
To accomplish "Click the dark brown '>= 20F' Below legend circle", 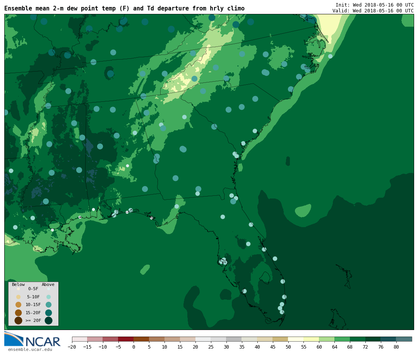I will 18,320.
